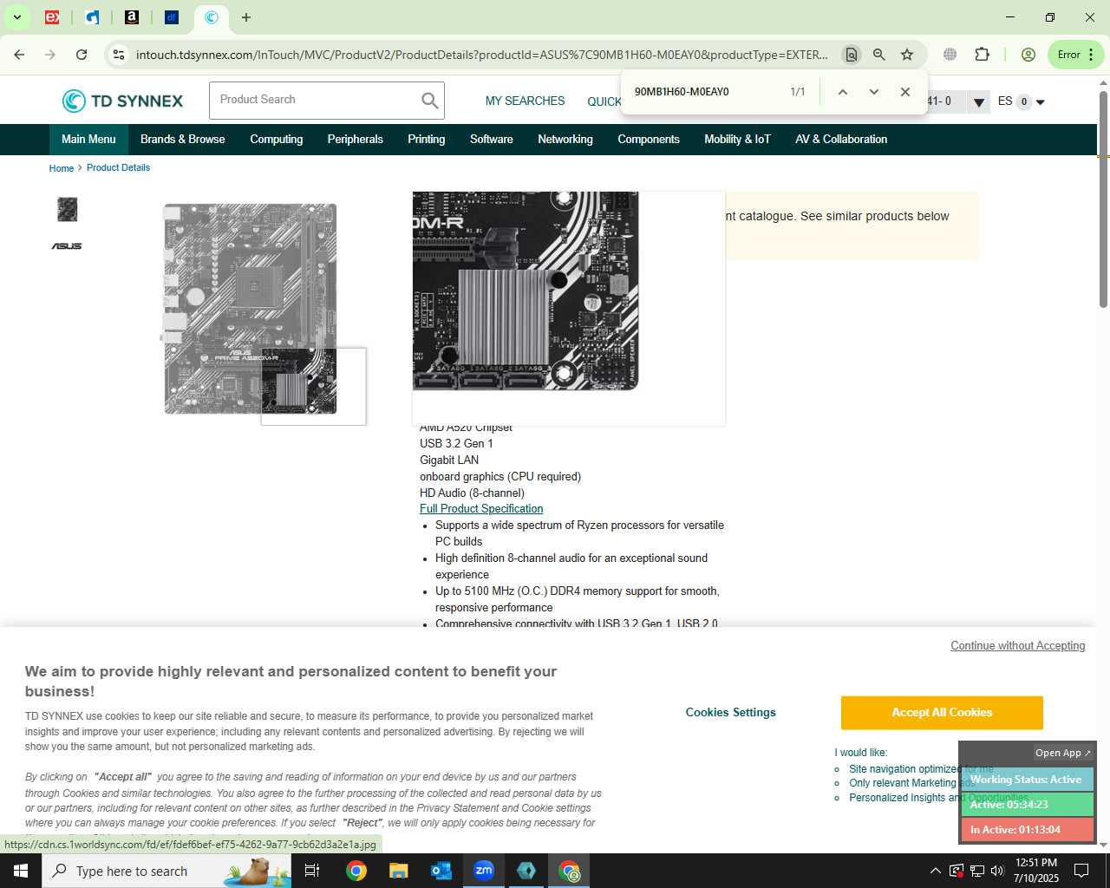
Task: Open the zoom magnifier icon in address bar
Action: [879, 55]
